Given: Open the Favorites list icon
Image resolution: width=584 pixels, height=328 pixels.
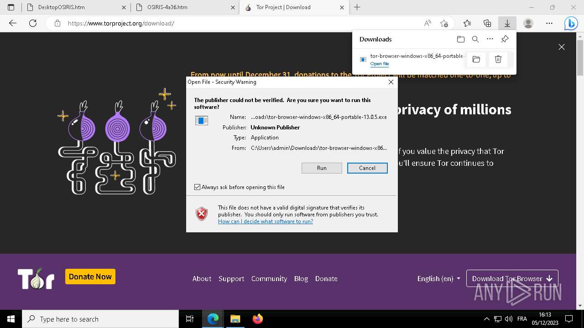Looking at the screenshot, I should coord(467,23).
